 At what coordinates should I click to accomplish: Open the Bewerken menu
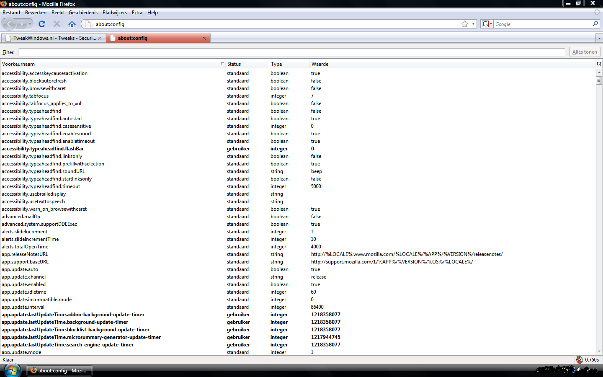pos(36,13)
